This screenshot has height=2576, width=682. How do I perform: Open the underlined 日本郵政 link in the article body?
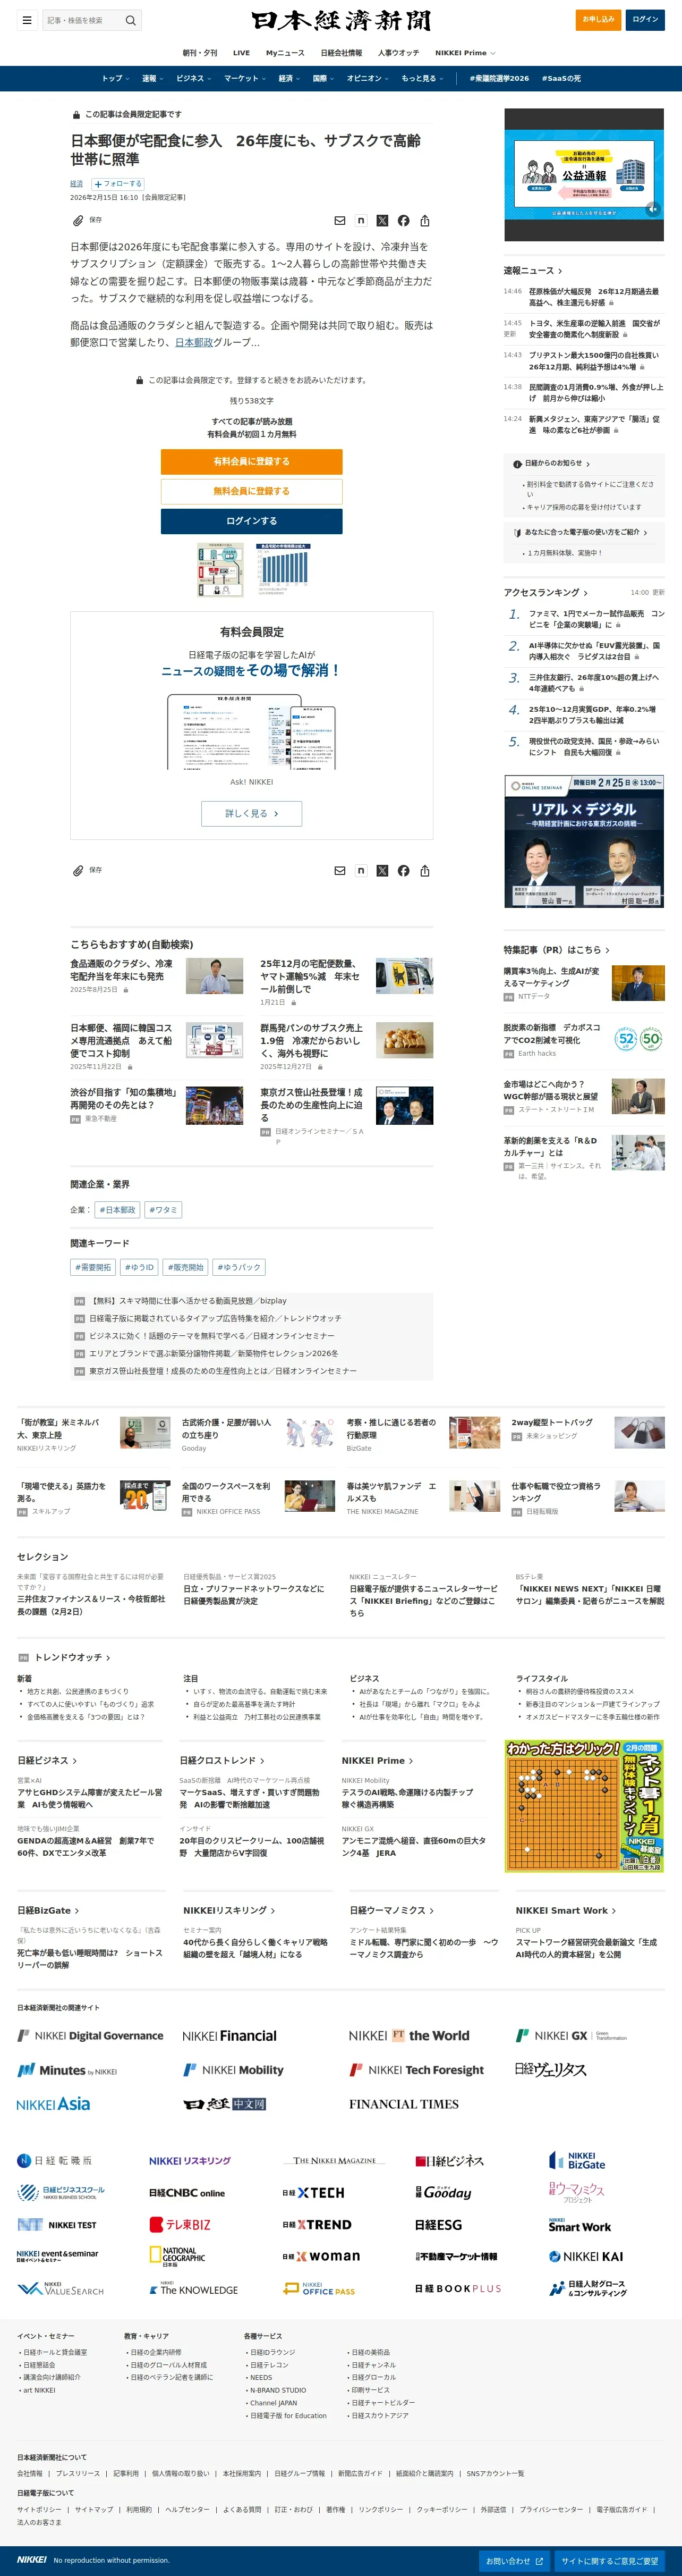coord(194,342)
